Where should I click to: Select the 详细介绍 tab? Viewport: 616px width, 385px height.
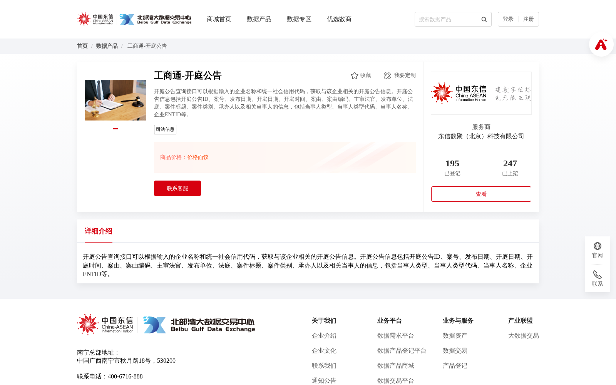99,231
